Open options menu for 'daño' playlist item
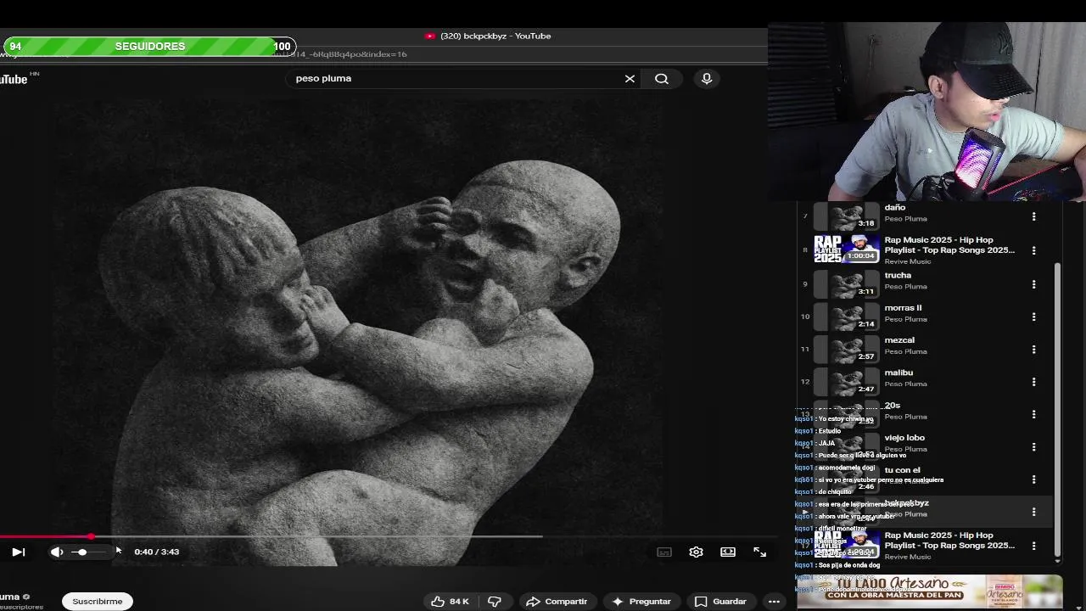The height and width of the screenshot is (611, 1086). pos(1033,217)
